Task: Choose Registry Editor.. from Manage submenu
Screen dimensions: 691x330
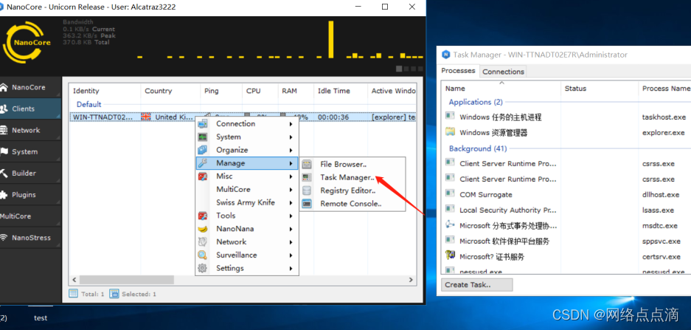Action: (x=352, y=190)
